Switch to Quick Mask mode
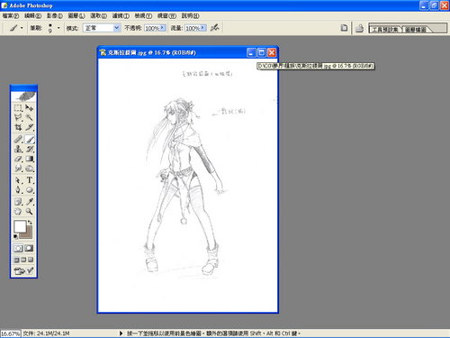 coord(29,248)
